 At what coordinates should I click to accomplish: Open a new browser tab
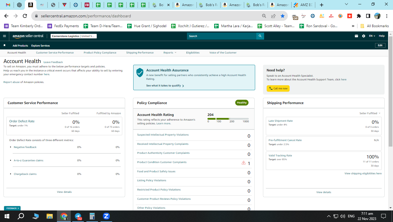(x=322, y=5)
